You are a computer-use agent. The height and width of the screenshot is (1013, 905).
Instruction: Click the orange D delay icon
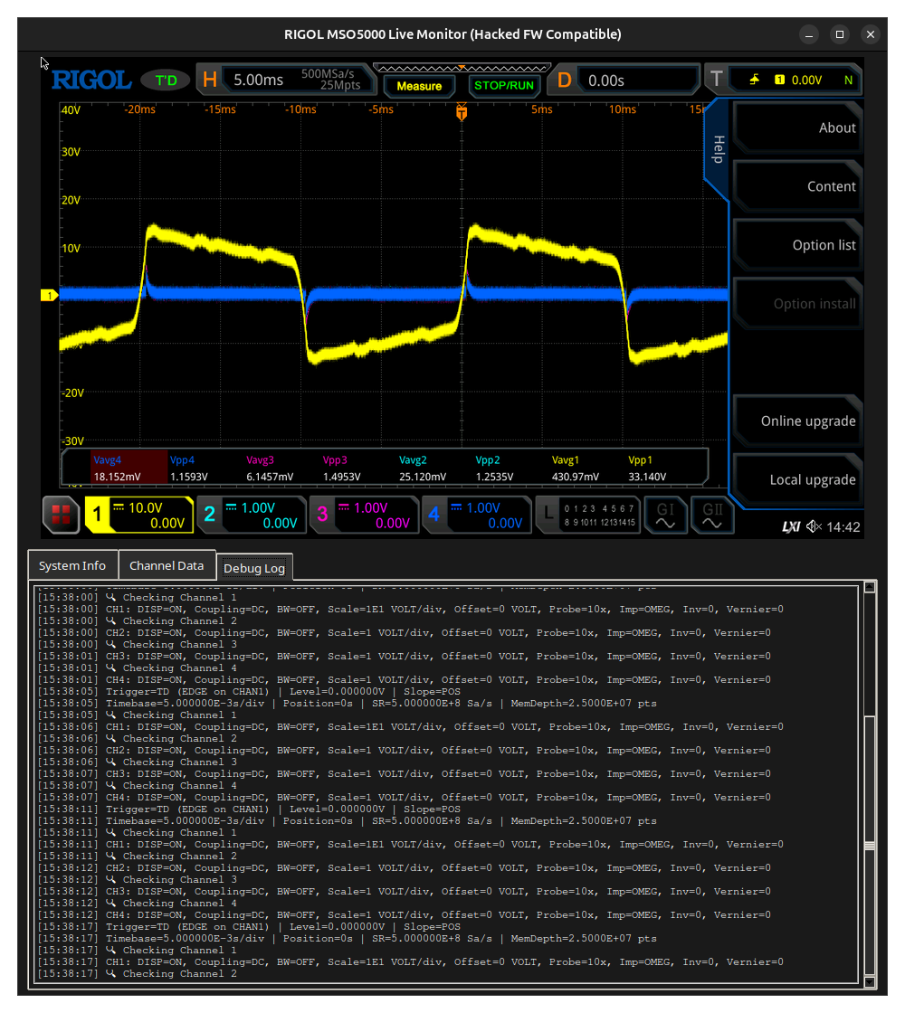pos(565,80)
